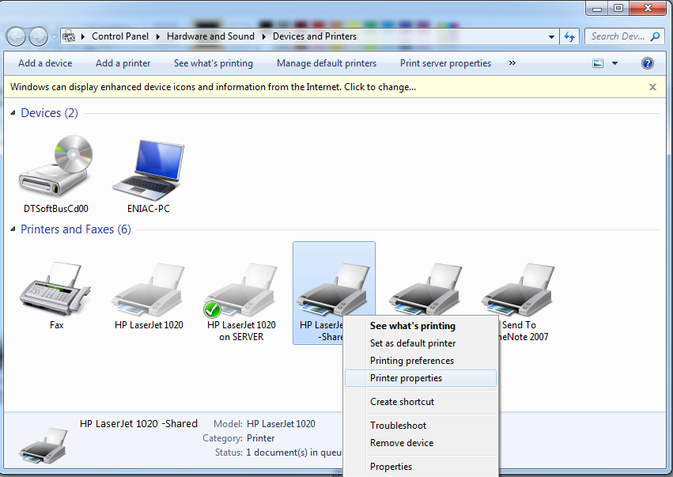Click the address bar printer icon
The height and width of the screenshot is (477, 673).
(x=69, y=36)
